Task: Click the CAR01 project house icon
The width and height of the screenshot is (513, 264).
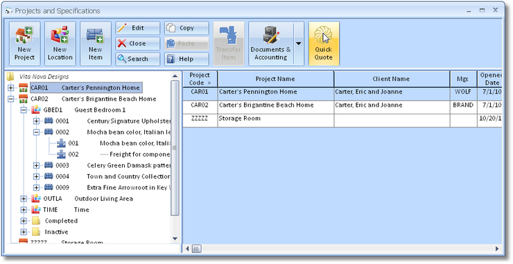Action: click(x=24, y=88)
